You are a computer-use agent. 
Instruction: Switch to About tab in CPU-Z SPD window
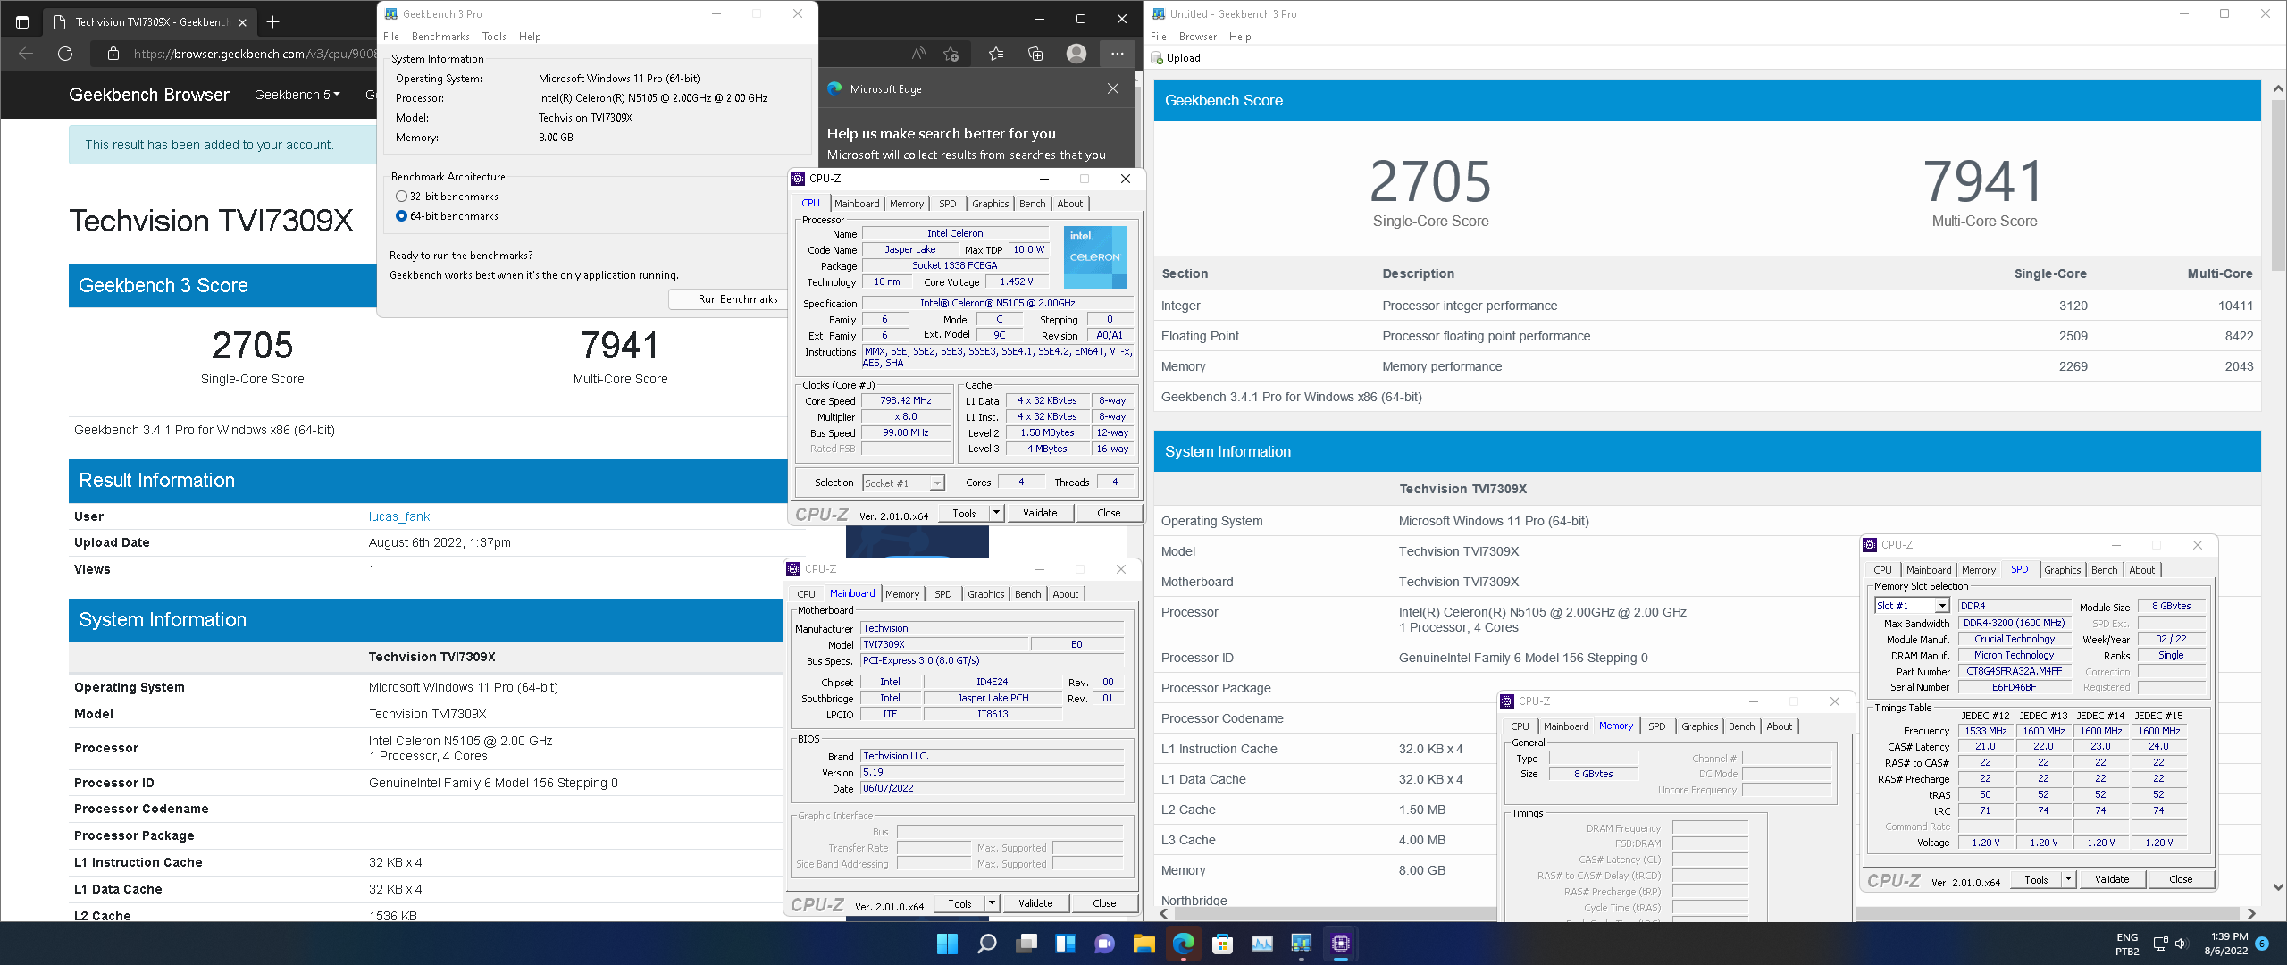(2141, 570)
